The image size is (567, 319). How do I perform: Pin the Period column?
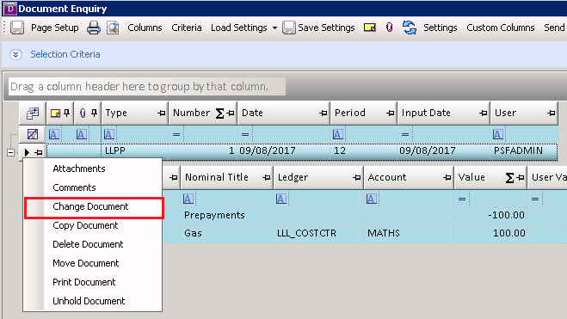click(x=390, y=113)
